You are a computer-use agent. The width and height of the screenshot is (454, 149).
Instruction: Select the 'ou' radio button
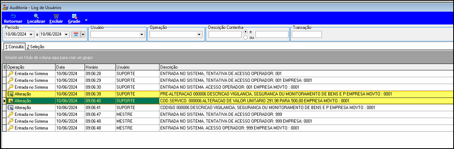(x=246, y=37)
